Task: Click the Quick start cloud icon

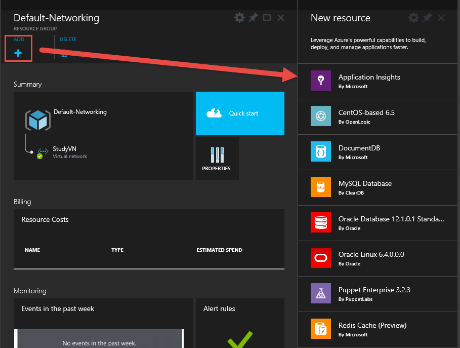Action: coord(214,113)
